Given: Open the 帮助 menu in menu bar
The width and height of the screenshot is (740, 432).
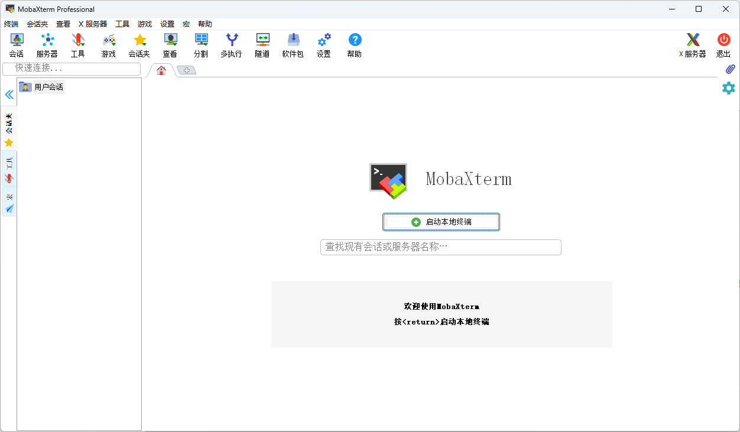Looking at the screenshot, I should pyautogui.click(x=205, y=24).
